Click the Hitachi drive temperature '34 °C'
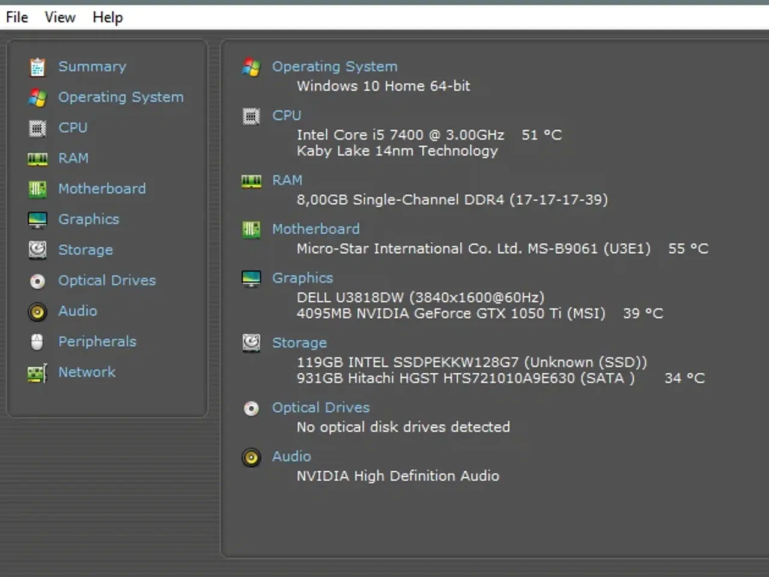769x577 pixels. [685, 378]
